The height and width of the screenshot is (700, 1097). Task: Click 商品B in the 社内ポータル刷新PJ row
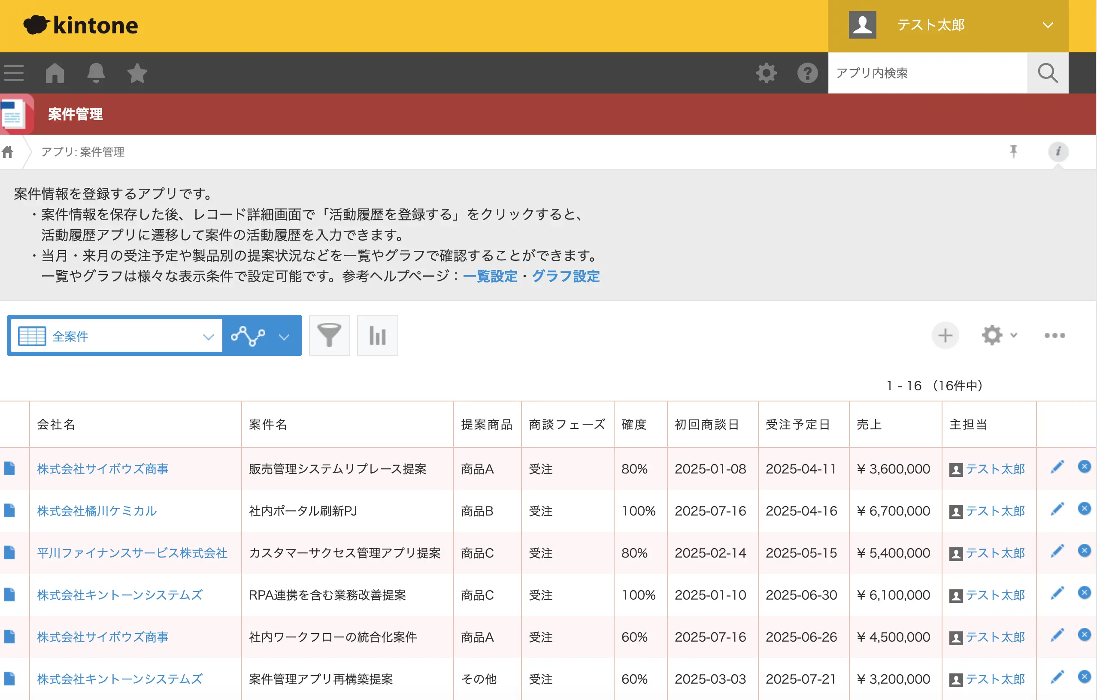[477, 511]
